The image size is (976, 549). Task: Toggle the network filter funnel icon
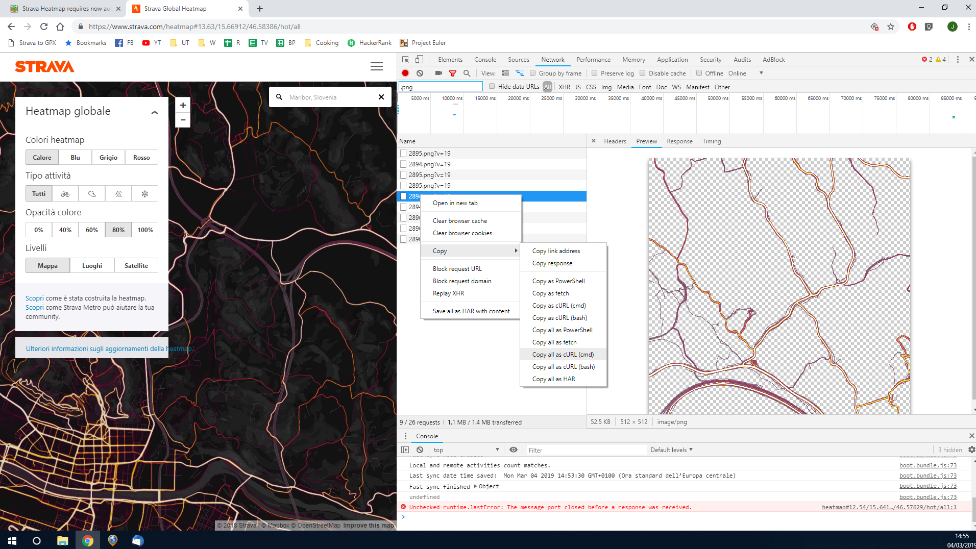453,73
